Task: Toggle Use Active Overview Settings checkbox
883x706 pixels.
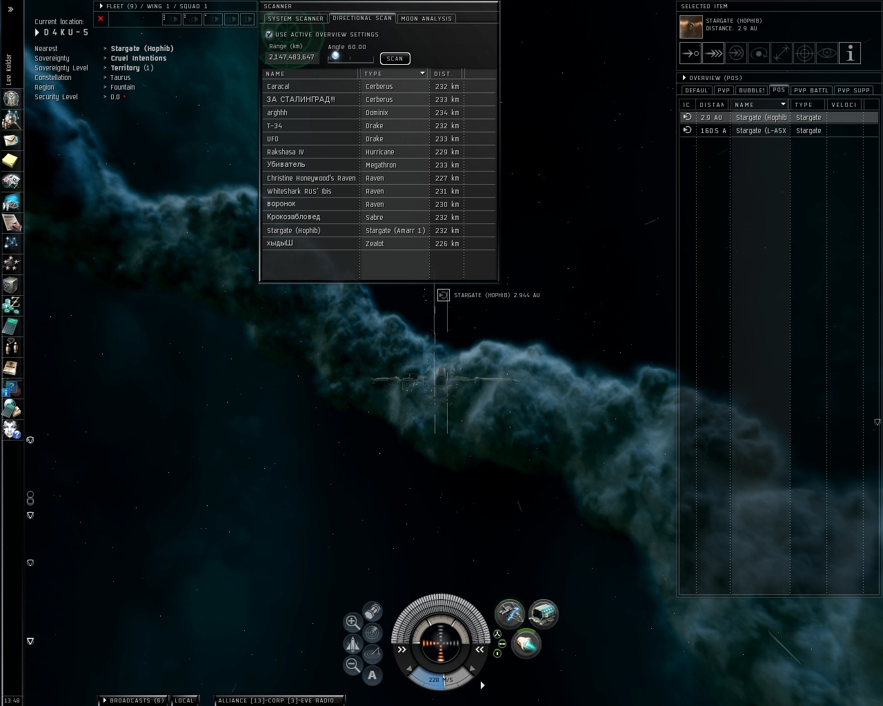Action: (x=269, y=34)
